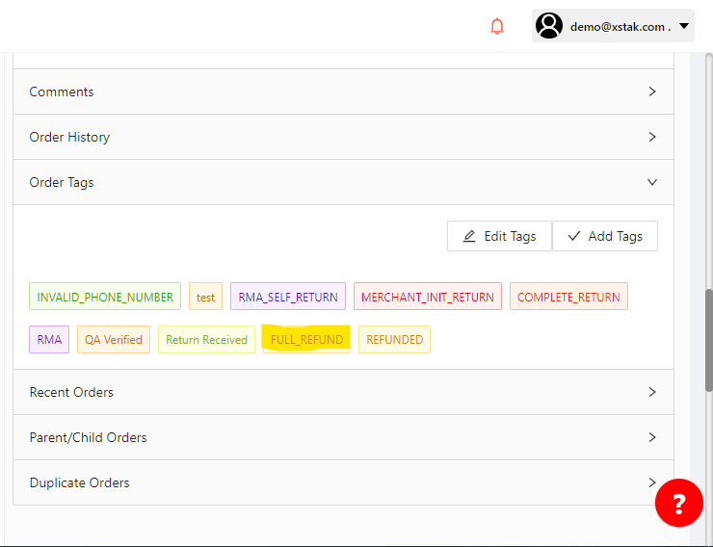Image resolution: width=713 pixels, height=547 pixels.
Task: Open the red help question mark button
Action: pos(678,503)
